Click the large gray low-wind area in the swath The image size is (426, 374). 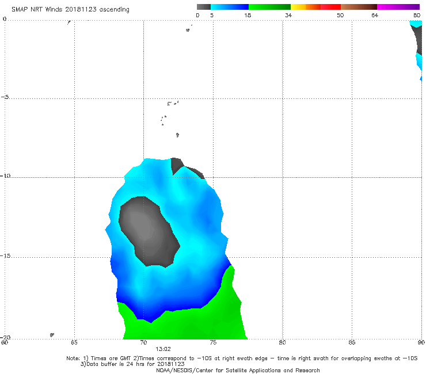tap(148, 232)
